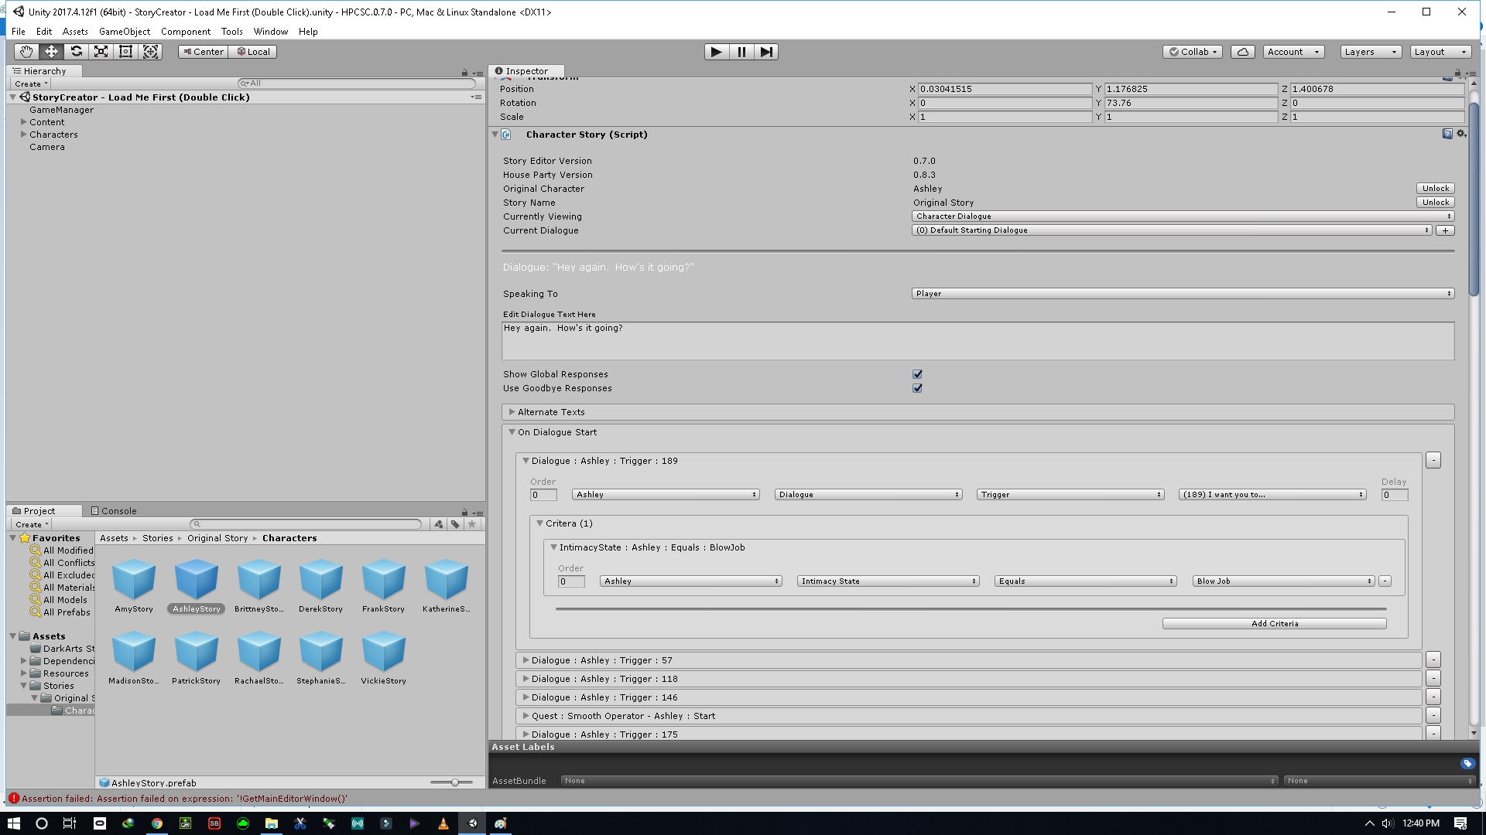Expand Alternate Texts section
Viewport: 1486px width, 835px height.
(512, 412)
